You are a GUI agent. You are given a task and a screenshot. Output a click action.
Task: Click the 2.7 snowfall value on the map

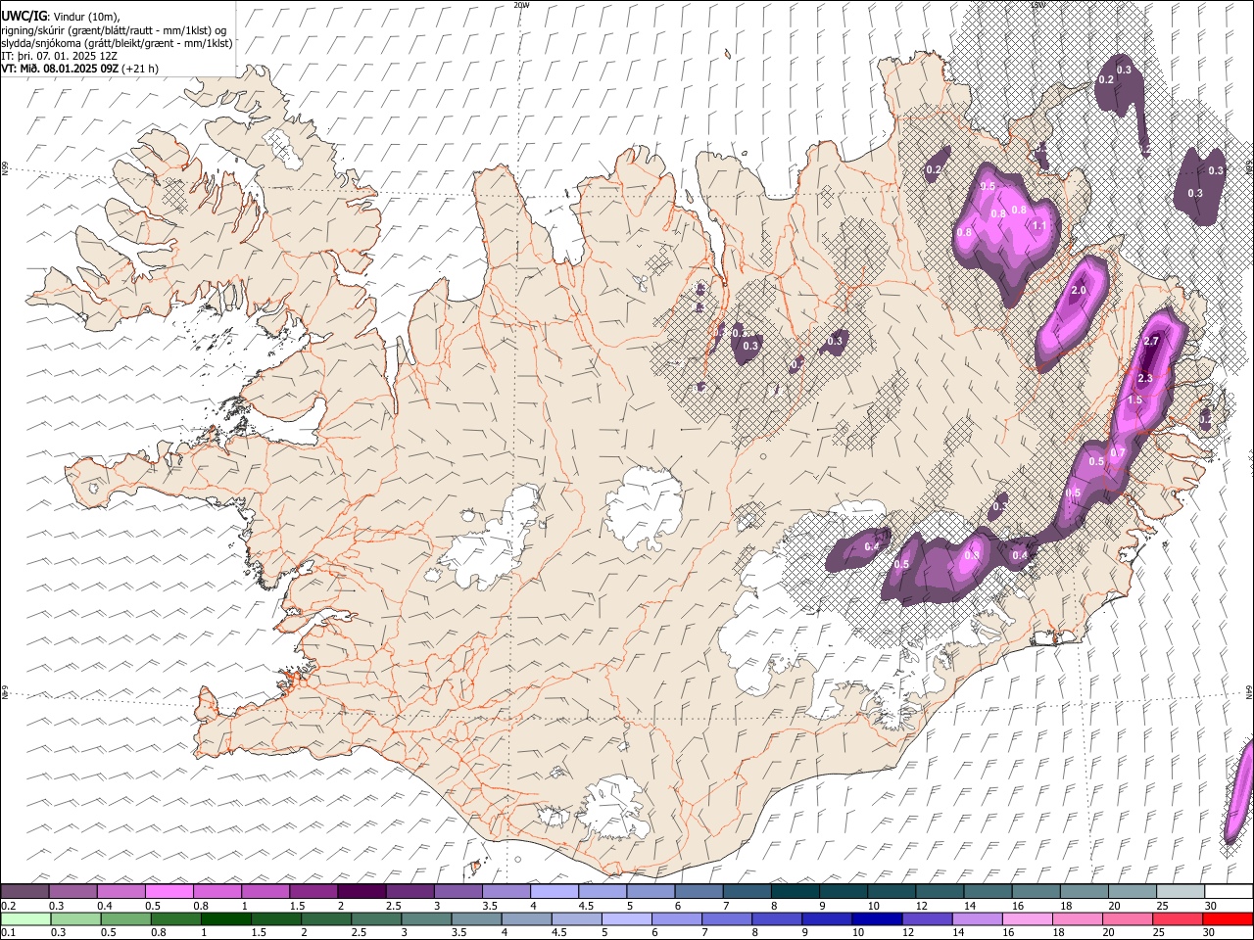point(1151,341)
